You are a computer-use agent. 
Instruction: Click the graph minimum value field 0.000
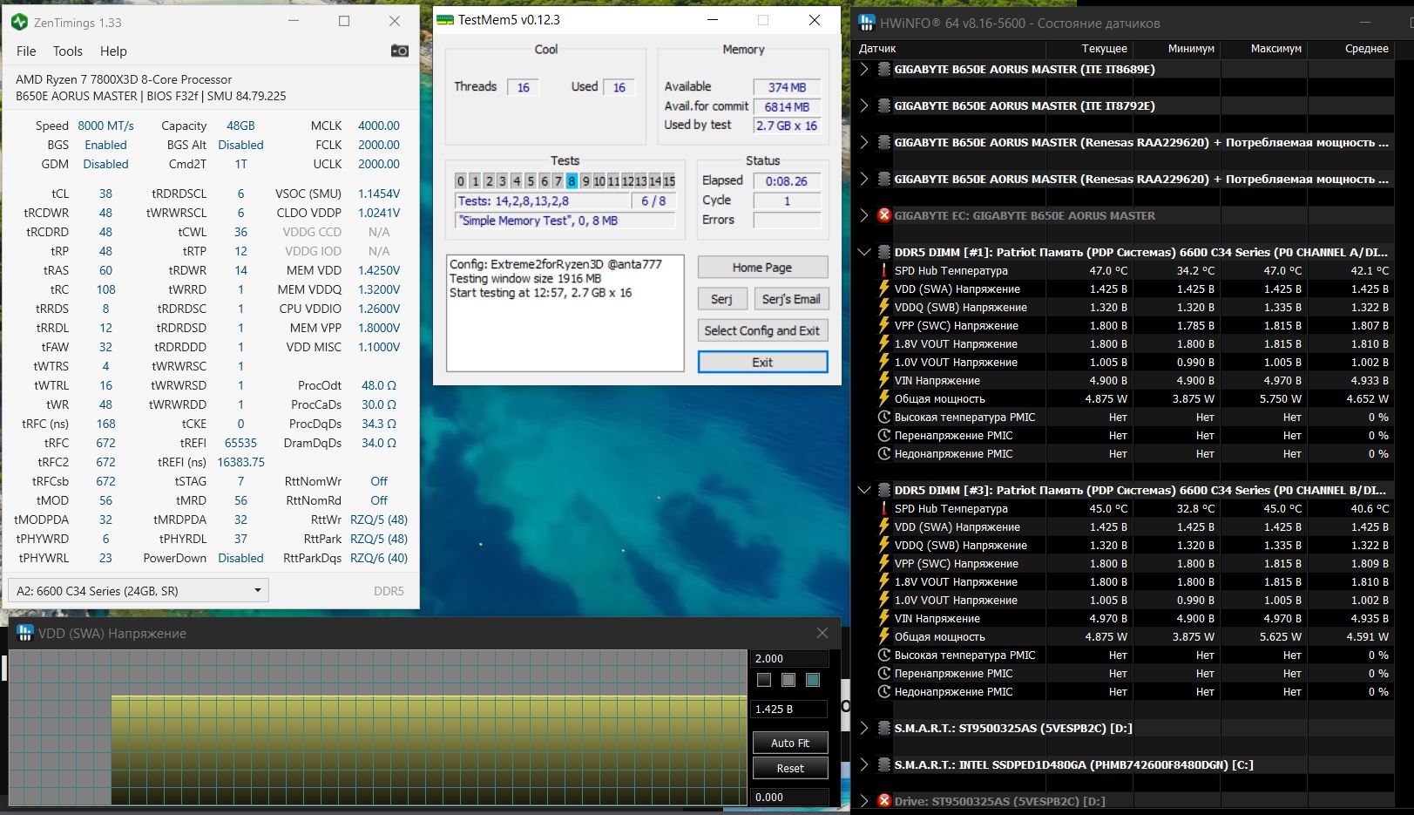(x=789, y=797)
